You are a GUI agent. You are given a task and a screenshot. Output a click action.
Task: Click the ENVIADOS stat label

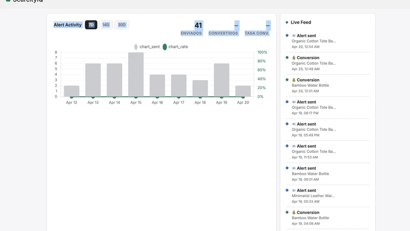click(191, 33)
